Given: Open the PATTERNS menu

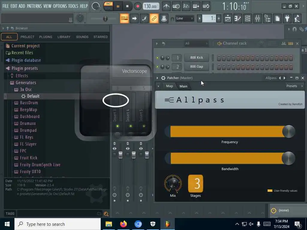Looking at the screenshot, I should 34,6.
